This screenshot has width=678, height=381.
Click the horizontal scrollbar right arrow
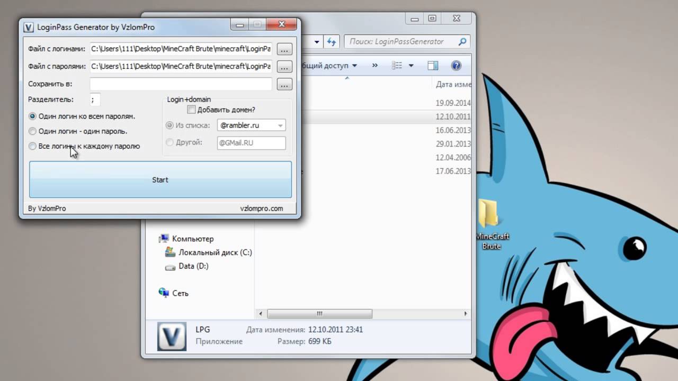tap(466, 313)
